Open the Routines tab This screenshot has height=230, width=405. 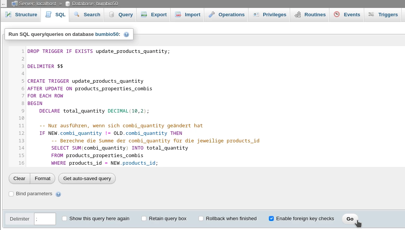(x=310, y=15)
